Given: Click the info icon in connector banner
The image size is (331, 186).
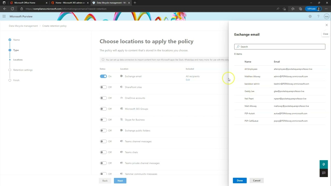Looking at the screenshot, I should pyautogui.click(x=103, y=60).
